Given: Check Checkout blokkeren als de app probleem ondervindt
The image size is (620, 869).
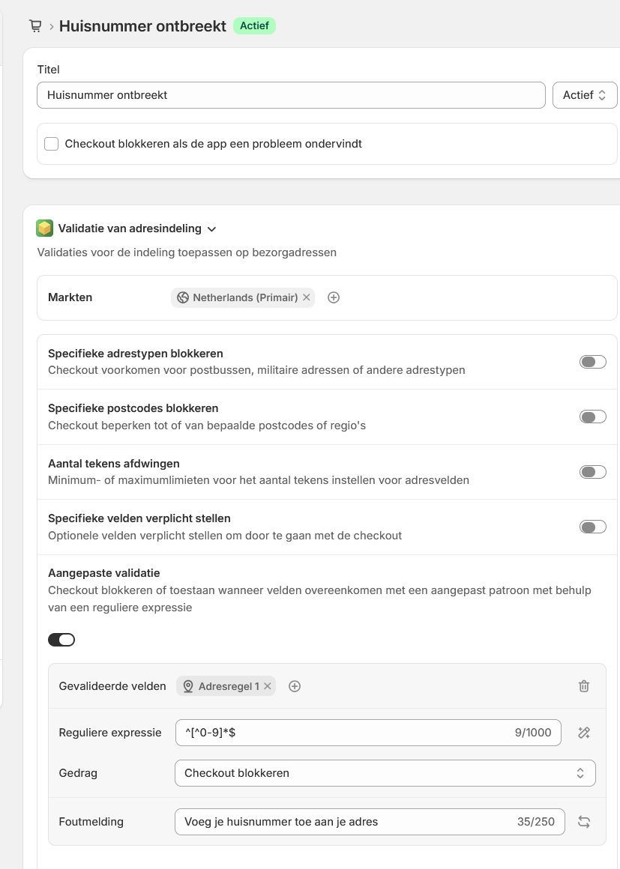Looking at the screenshot, I should point(52,144).
